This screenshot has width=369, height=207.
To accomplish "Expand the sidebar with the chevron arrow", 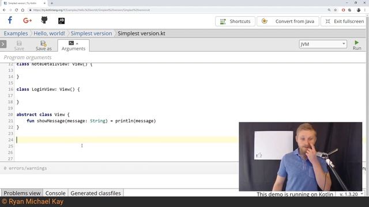I will coord(3,44).
